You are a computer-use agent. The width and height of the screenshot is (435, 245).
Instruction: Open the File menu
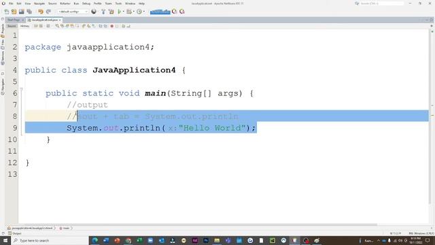pos(11,3)
